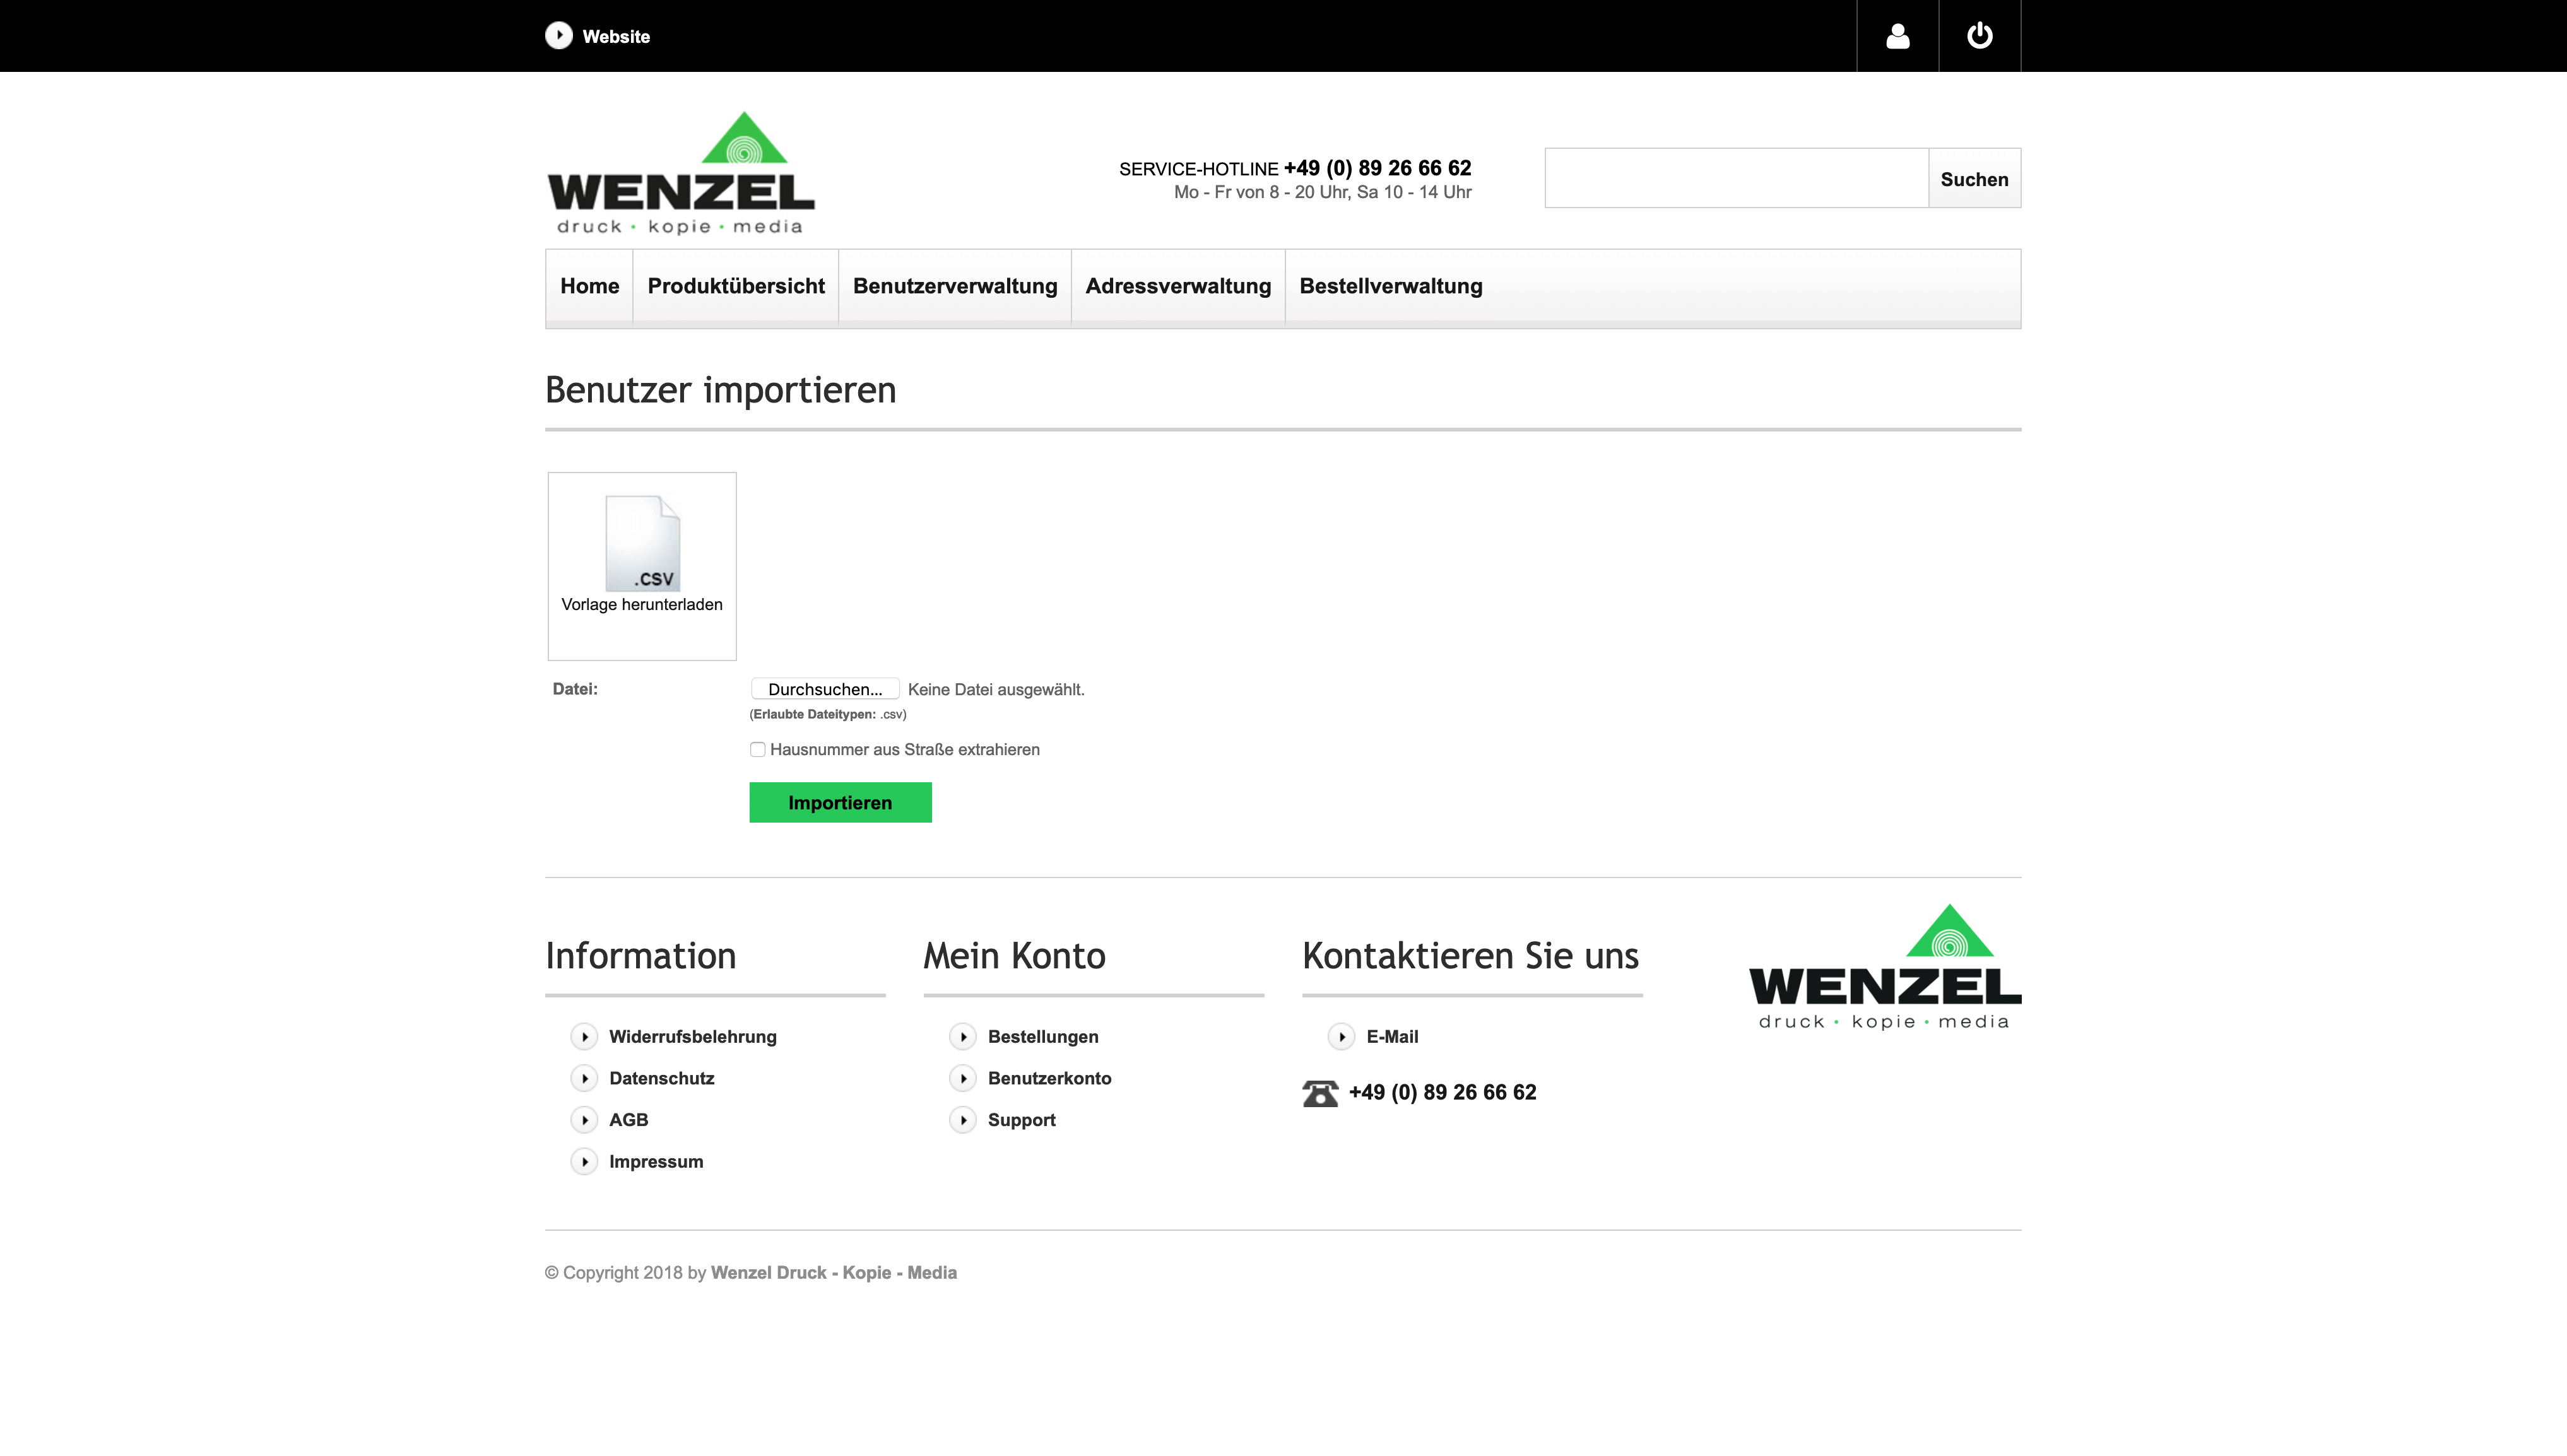
Task: Open the Benutzerverwaltung menu
Action: (955, 286)
